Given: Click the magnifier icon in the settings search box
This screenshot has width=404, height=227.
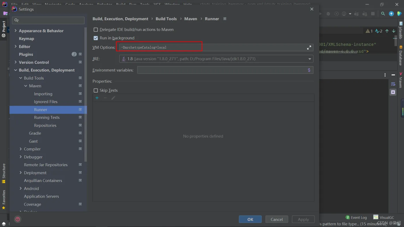Looking at the screenshot, I should [x=16, y=20].
